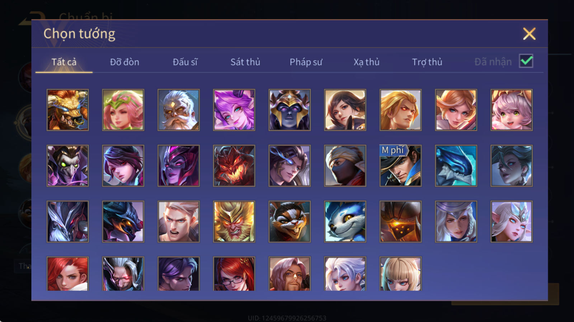
Task: Pick the golden monkey king hero
Action: coord(234,221)
